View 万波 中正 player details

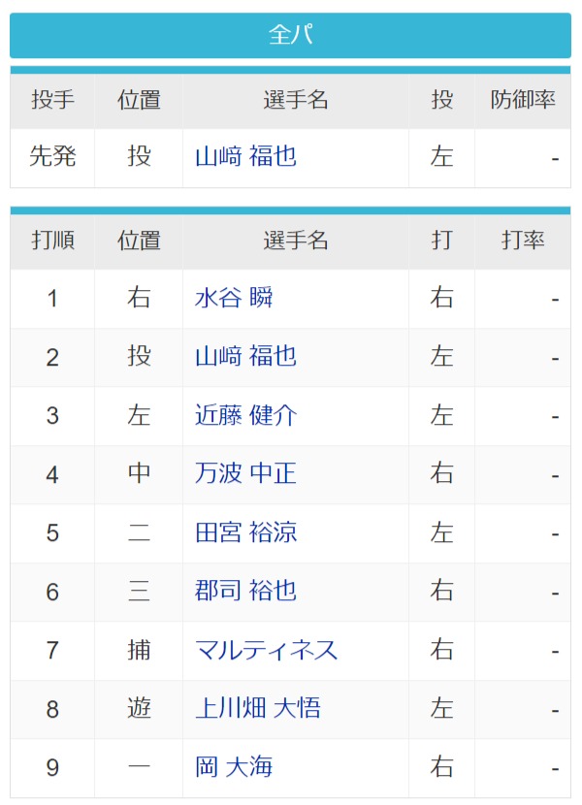pos(245,474)
